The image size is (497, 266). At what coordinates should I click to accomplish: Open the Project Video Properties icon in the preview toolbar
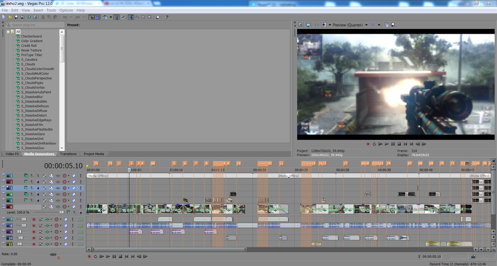point(300,25)
